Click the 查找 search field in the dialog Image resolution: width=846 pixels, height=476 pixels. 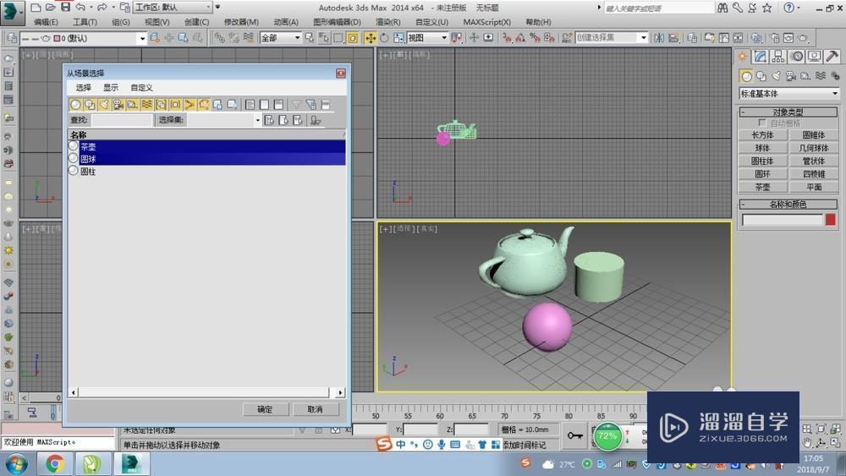123,120
